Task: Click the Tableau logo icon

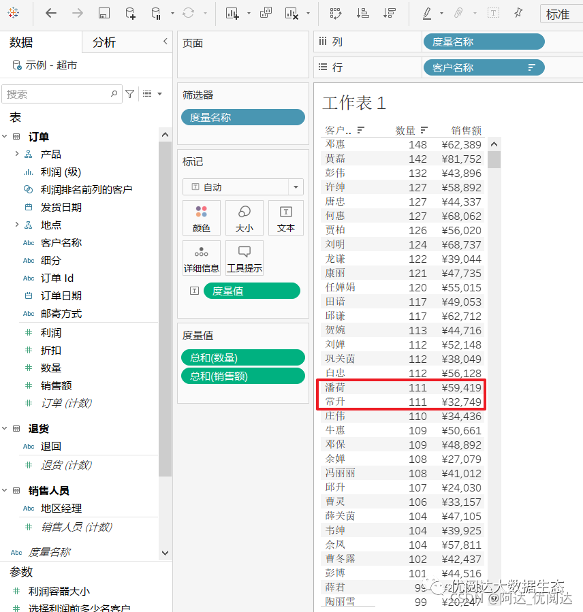Action: [13, 13]
